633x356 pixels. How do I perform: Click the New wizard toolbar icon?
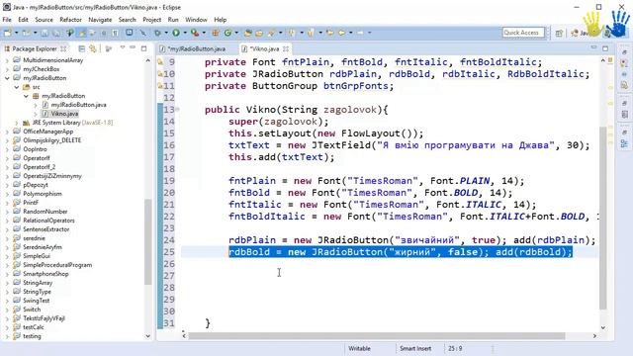tap(8, 33)
